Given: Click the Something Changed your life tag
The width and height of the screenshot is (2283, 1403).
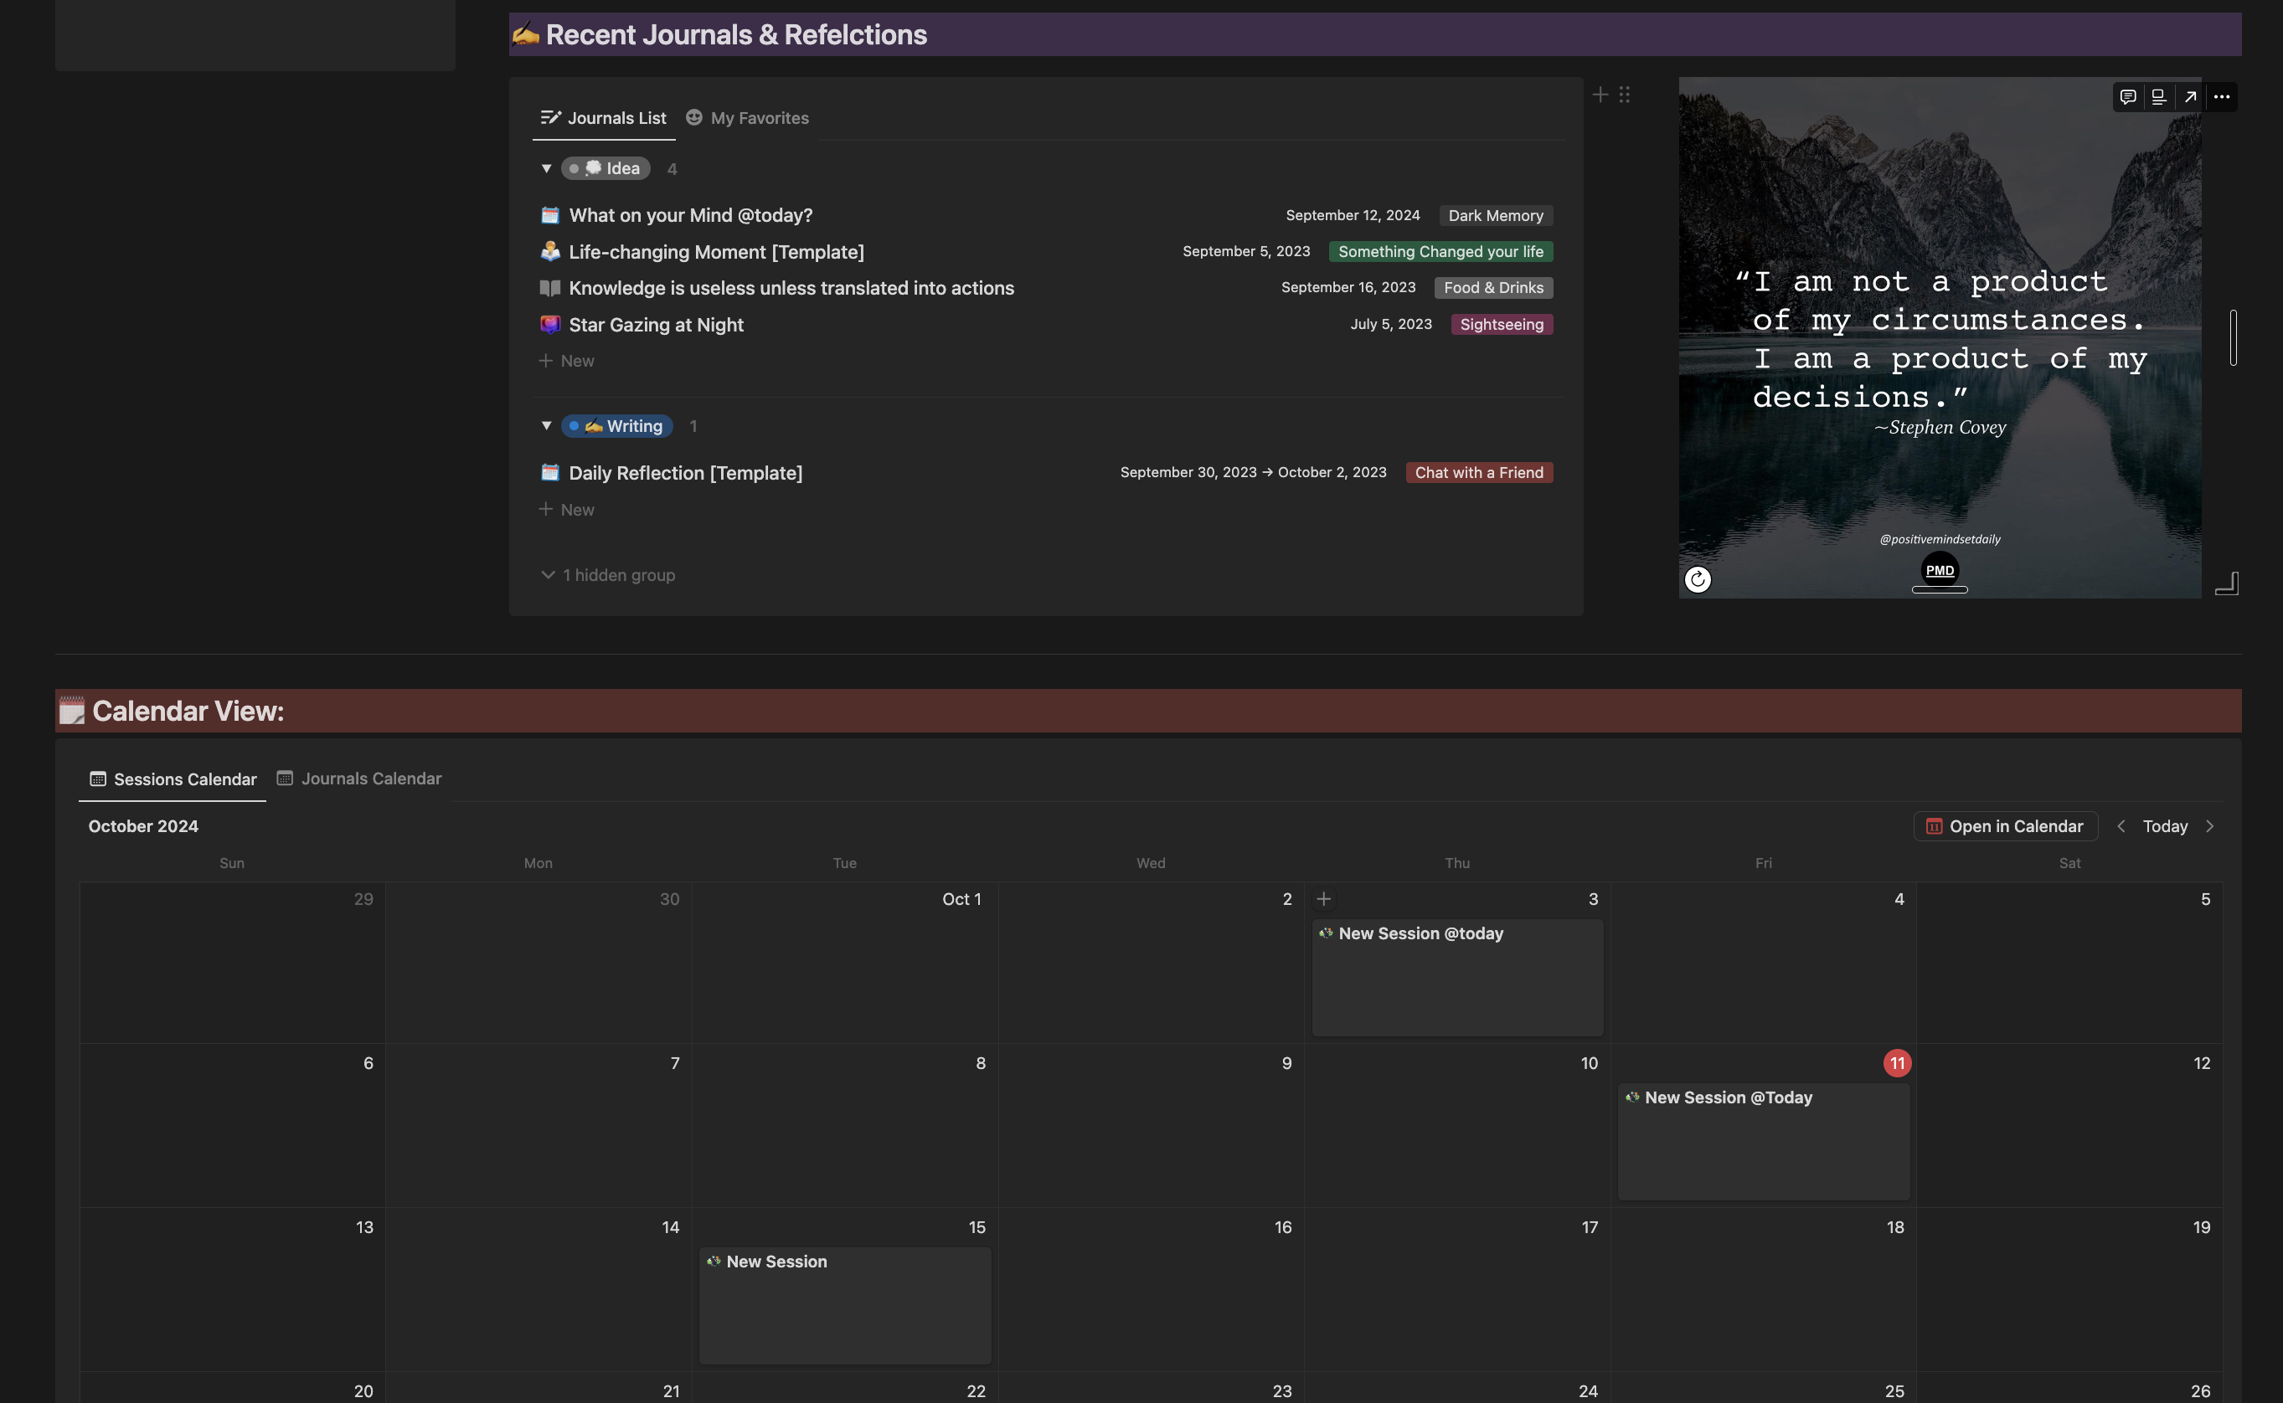Looking at the screenshot, I should pos(1441,251).
